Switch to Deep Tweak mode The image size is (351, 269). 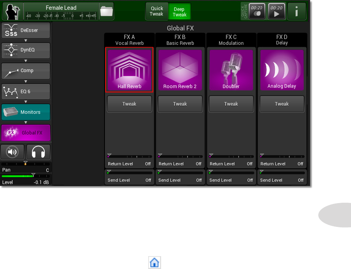click(x=179, y=12)
